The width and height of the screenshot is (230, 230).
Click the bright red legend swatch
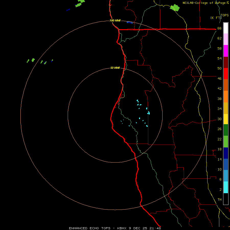tap(226, 74)
